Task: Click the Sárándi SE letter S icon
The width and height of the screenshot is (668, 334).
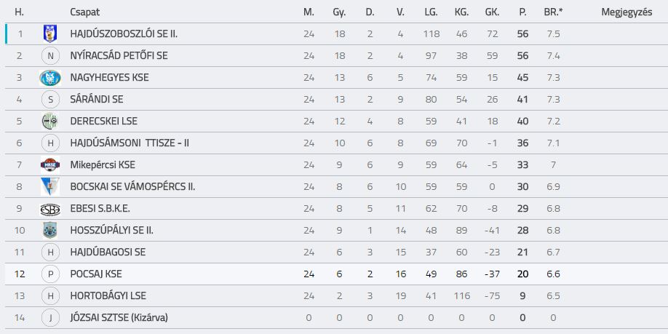Action: (x=50, y=99)
